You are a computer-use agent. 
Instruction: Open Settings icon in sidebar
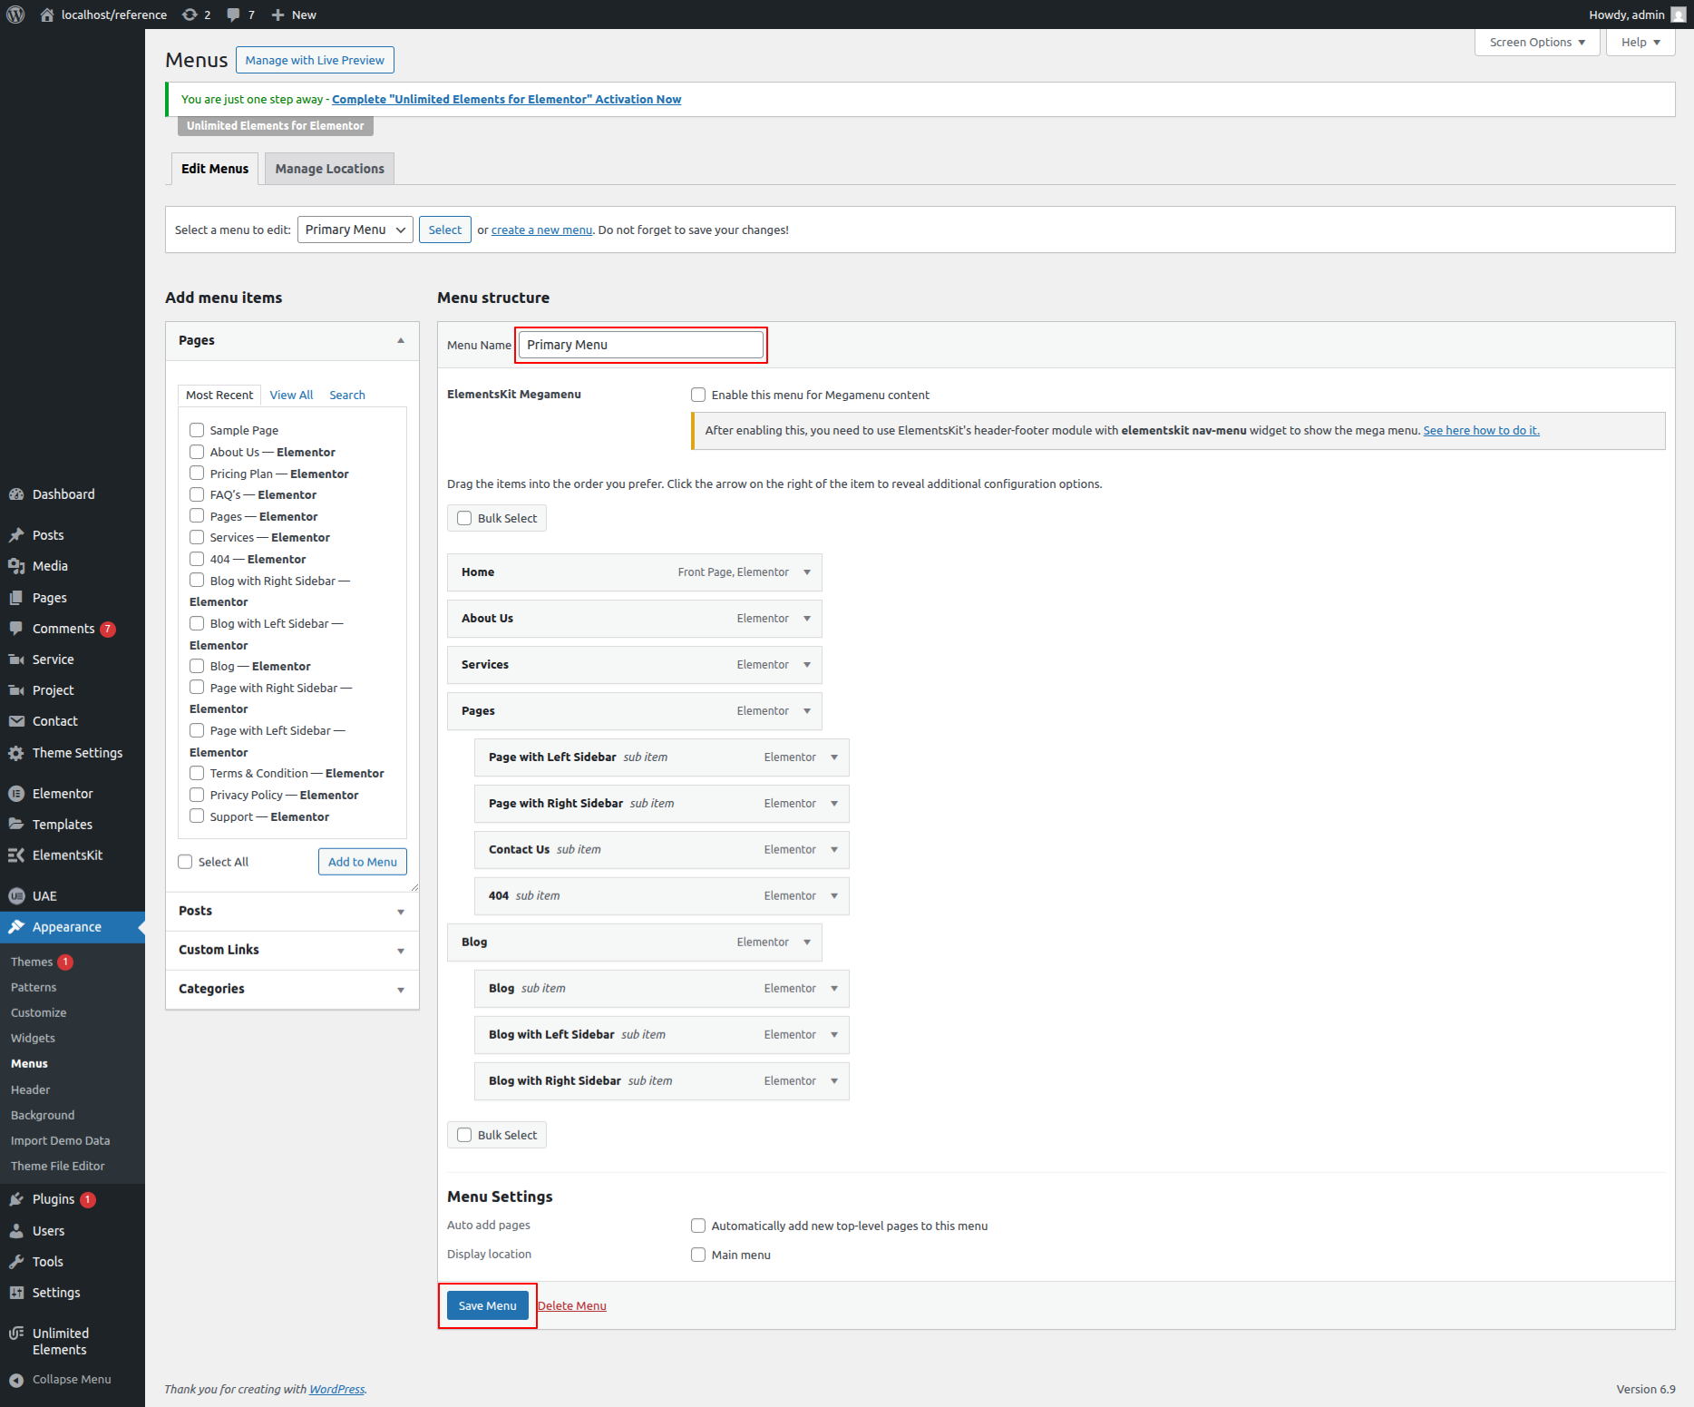point(16,1293)
